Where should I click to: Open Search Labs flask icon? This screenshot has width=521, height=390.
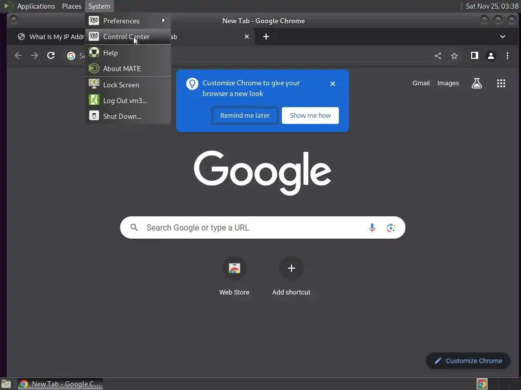[477, 83]
